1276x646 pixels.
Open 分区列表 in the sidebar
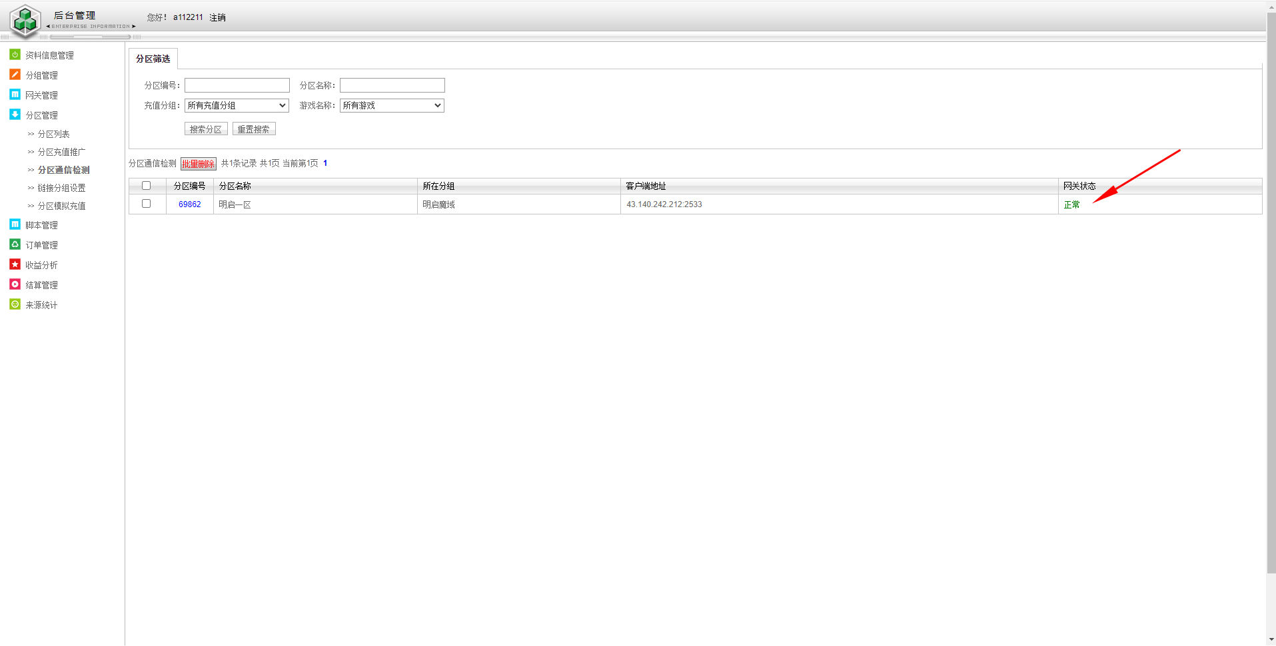pyautogui.click(x=53, y=134)
